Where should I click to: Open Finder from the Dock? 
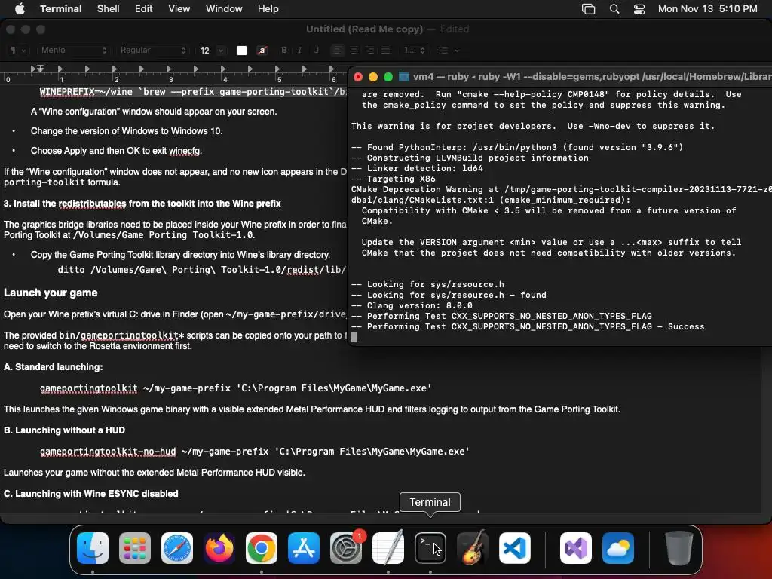tap(93, 547)
